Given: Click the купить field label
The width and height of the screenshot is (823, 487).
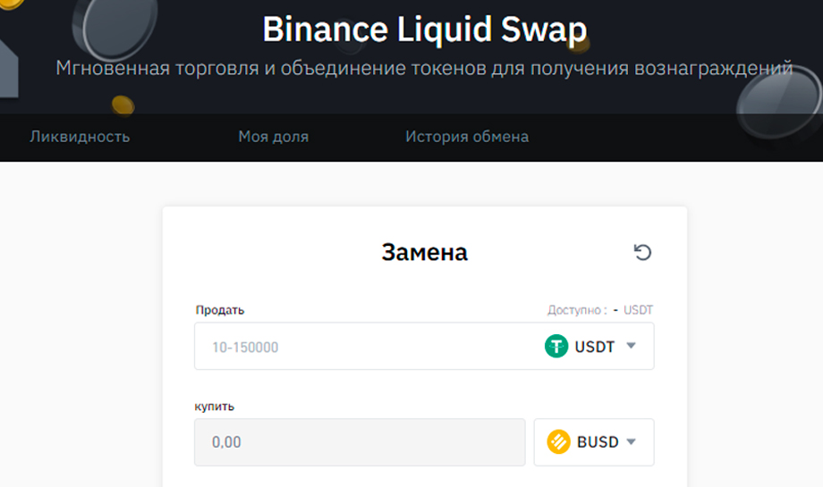Looking at the screenshot, I should (215, 406).
